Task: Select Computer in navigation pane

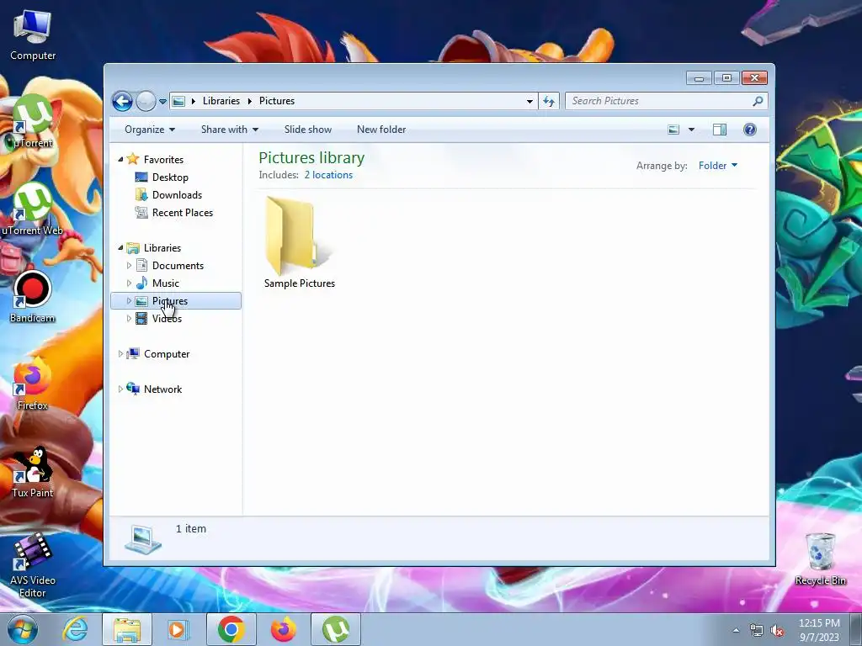Action: tap(167, 354)
